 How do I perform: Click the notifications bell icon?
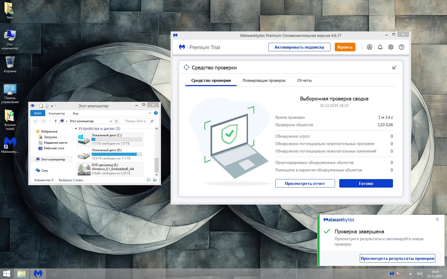click(380, 47)
